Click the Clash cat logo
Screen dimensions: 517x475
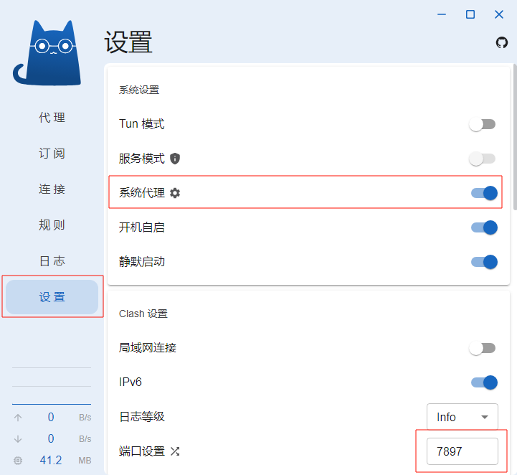coord(47,53)
